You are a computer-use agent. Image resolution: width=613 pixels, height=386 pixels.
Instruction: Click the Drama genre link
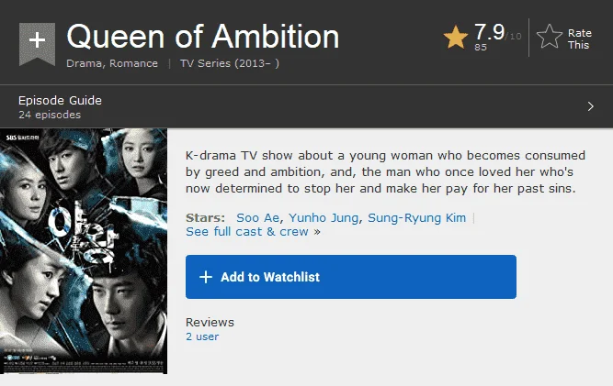tap(84, 63)
